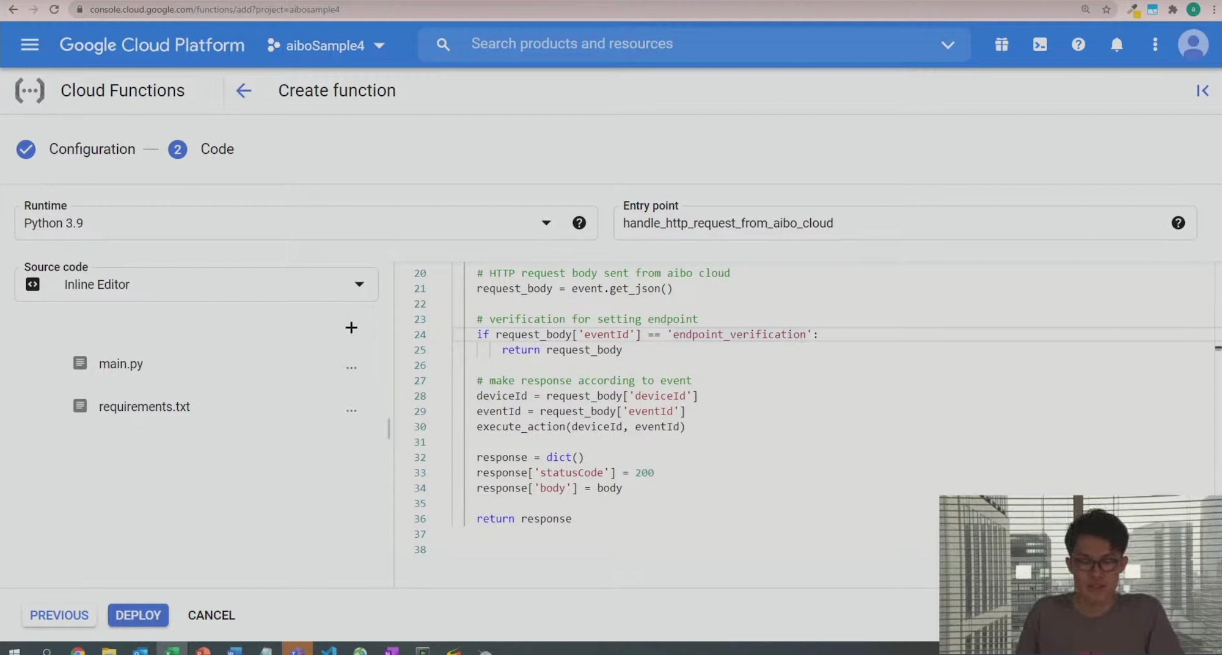
Task: Open the browser extensions puzzle icon
Action: [x=1173, y=9]
